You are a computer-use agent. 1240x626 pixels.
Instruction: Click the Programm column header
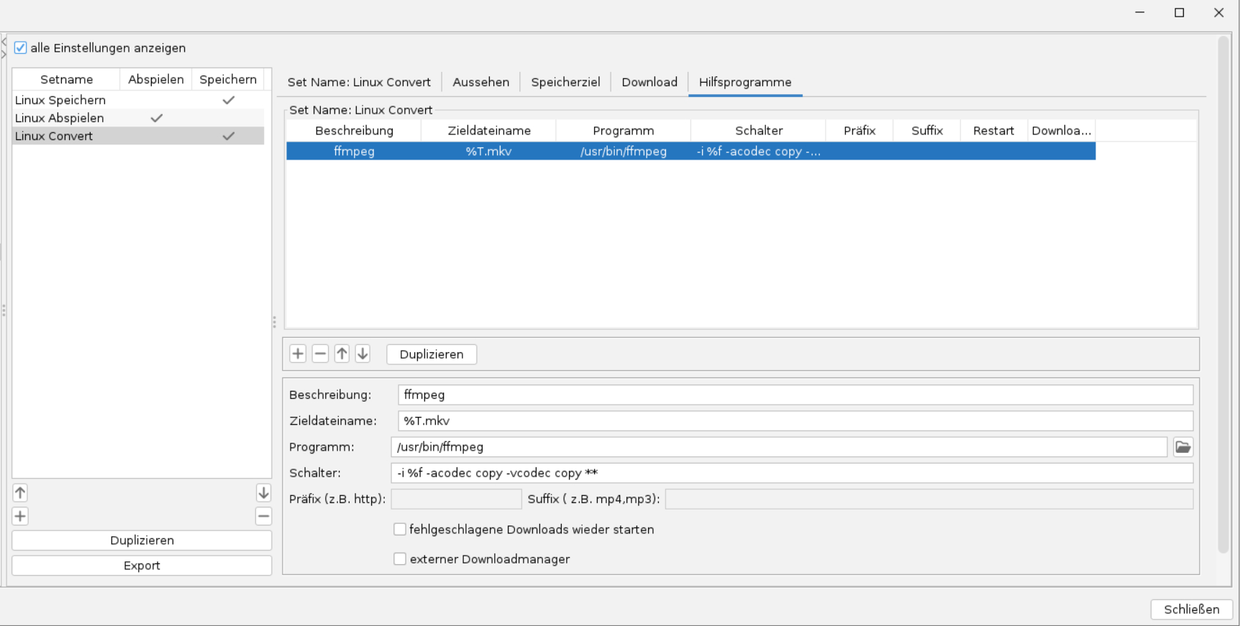coord(624,131)
